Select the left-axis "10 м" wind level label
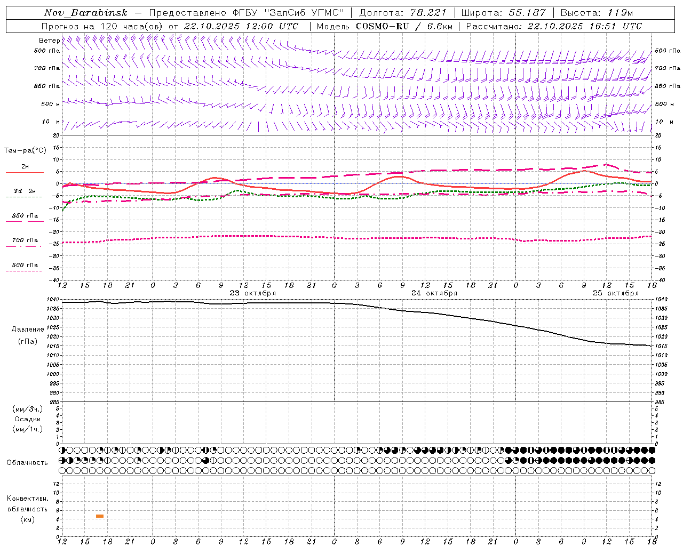Viewport: 683px width, 546px height. point(51,122)
